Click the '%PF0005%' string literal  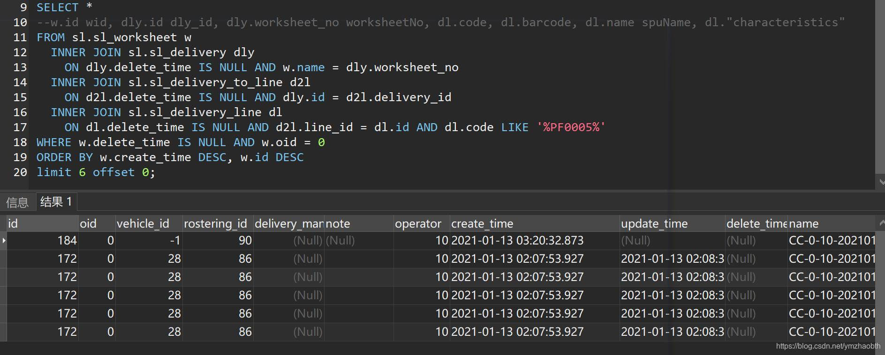571,127
